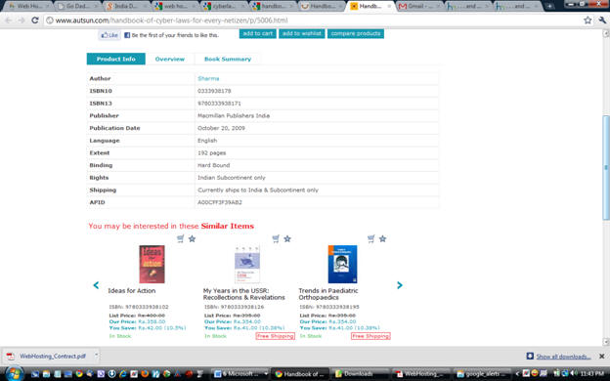Image resolution: width=610 pixels, height=381 pixels.
Task: Advance similar items with the right arrow
Action: (400, 285)
